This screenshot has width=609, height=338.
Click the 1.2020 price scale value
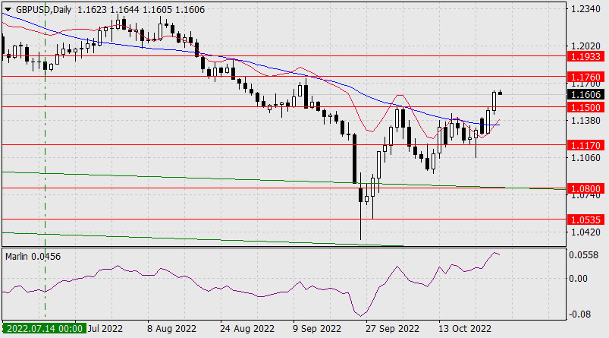pos(585,46)
